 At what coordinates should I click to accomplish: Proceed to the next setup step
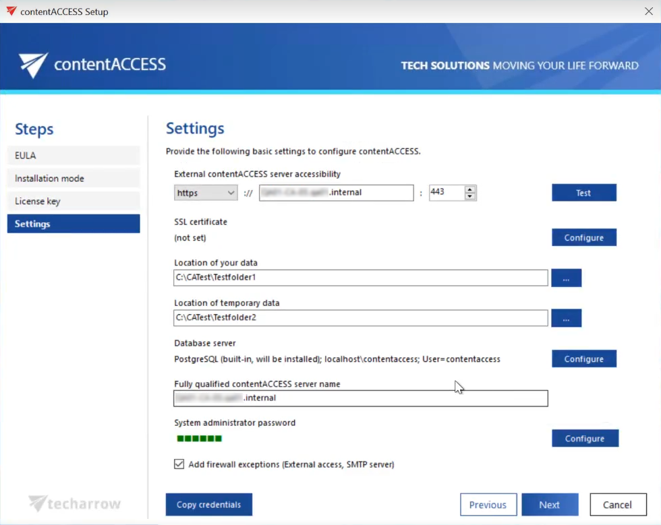[x=550, y=504]
